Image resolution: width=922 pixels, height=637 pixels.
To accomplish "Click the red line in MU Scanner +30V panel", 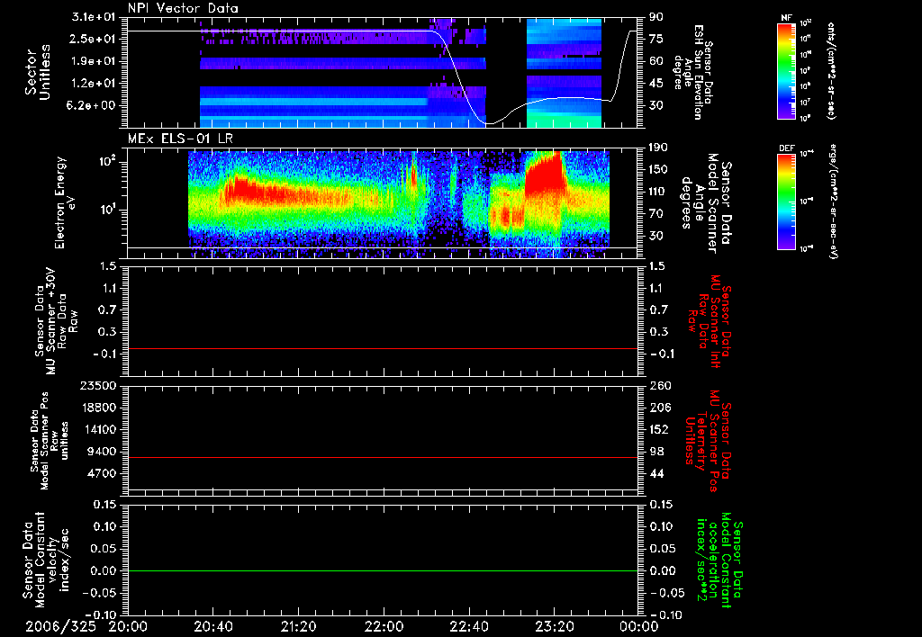I will (383, 349).
